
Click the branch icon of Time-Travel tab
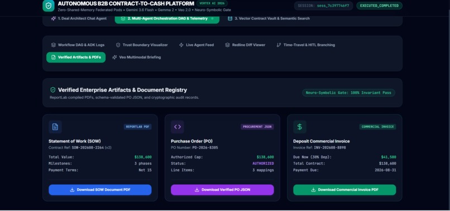tap(279, 45)
